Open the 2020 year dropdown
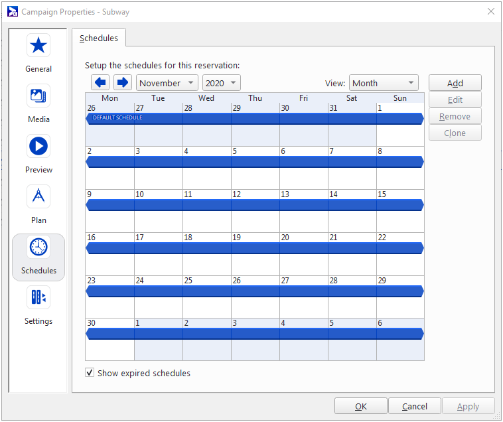This screenshot has width=503, height=422. (222, 83)
